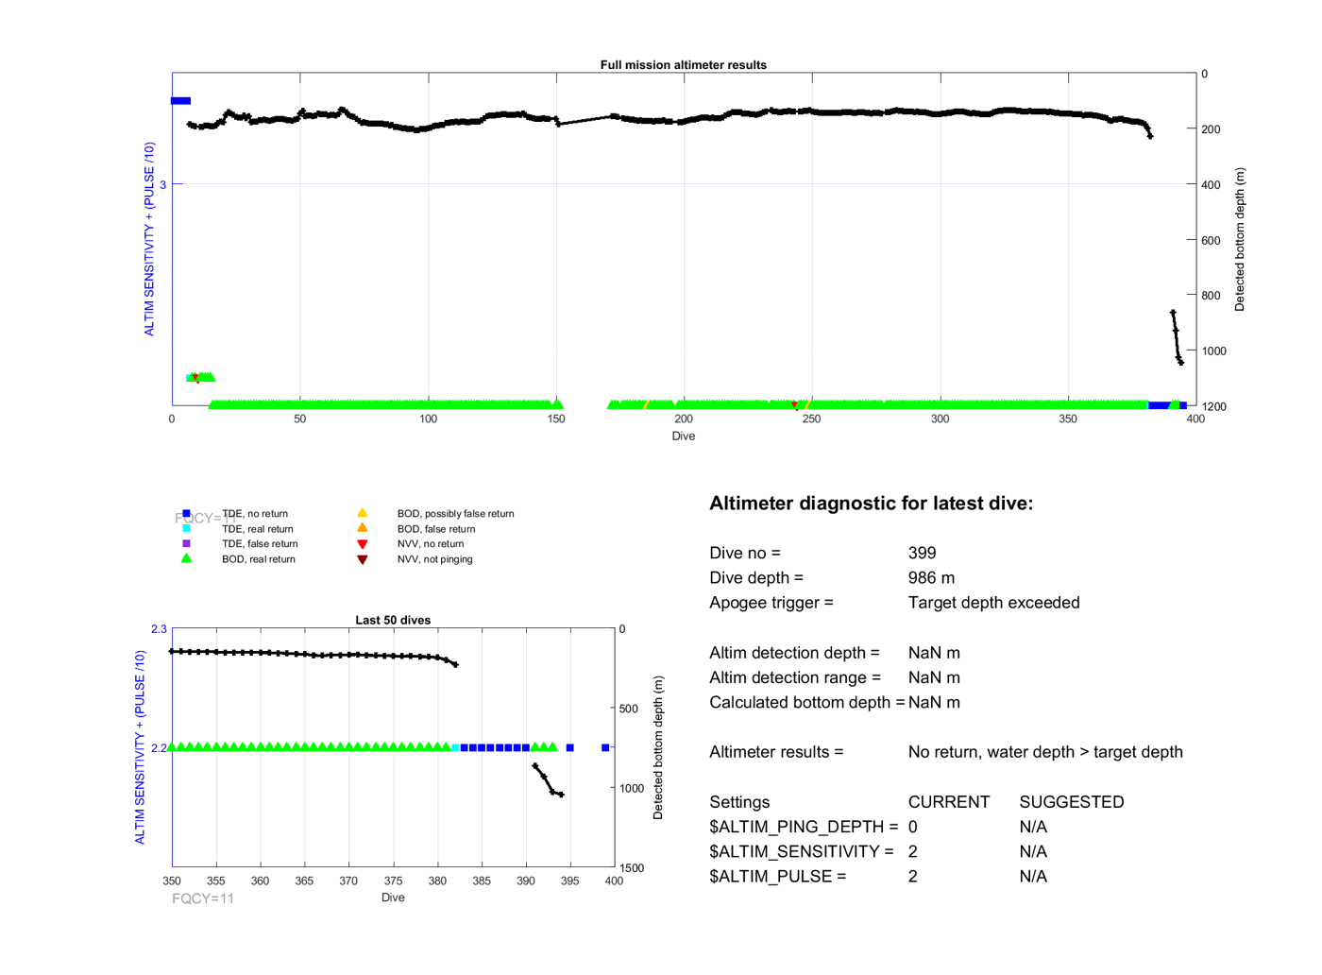Image resolution: width=1322 pixels, height=975 pixels.
Task: Click the 'Last 50 dives' plot title
Action: (x=393, y=621)
